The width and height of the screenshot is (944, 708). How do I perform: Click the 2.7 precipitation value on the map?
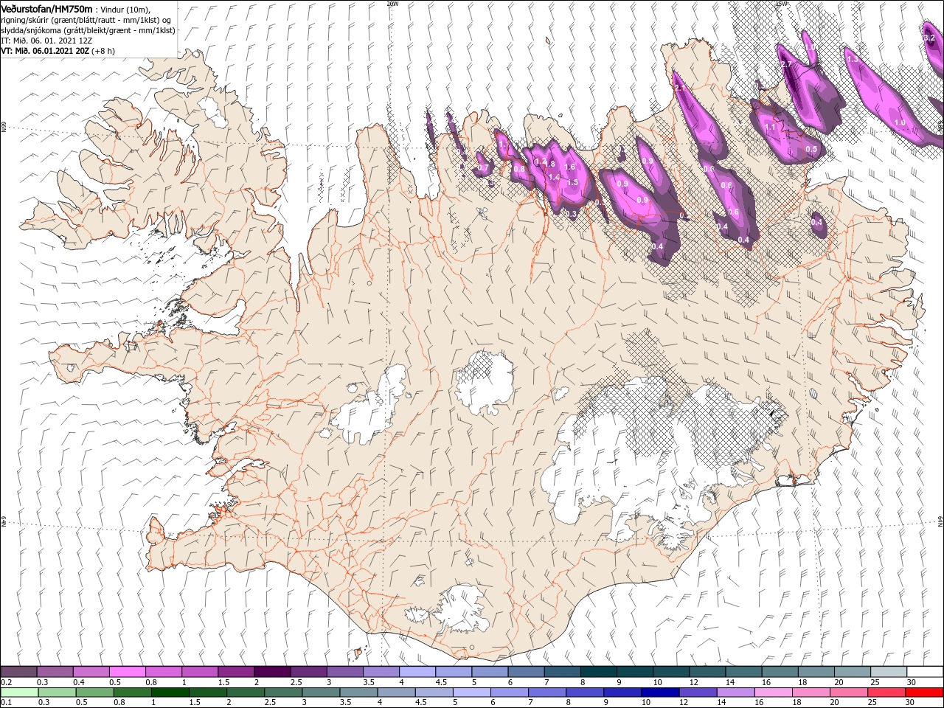tap(785, 64)
